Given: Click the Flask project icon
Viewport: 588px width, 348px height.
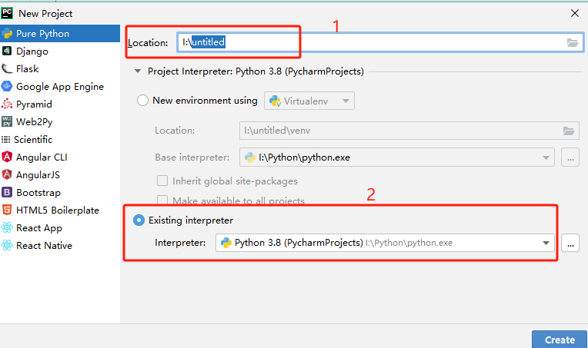Looking at the screenshot, I should pos(7,69).
